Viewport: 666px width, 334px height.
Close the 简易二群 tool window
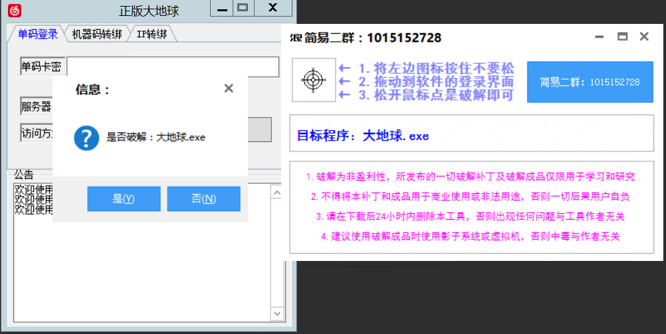[x=643, y=37]
